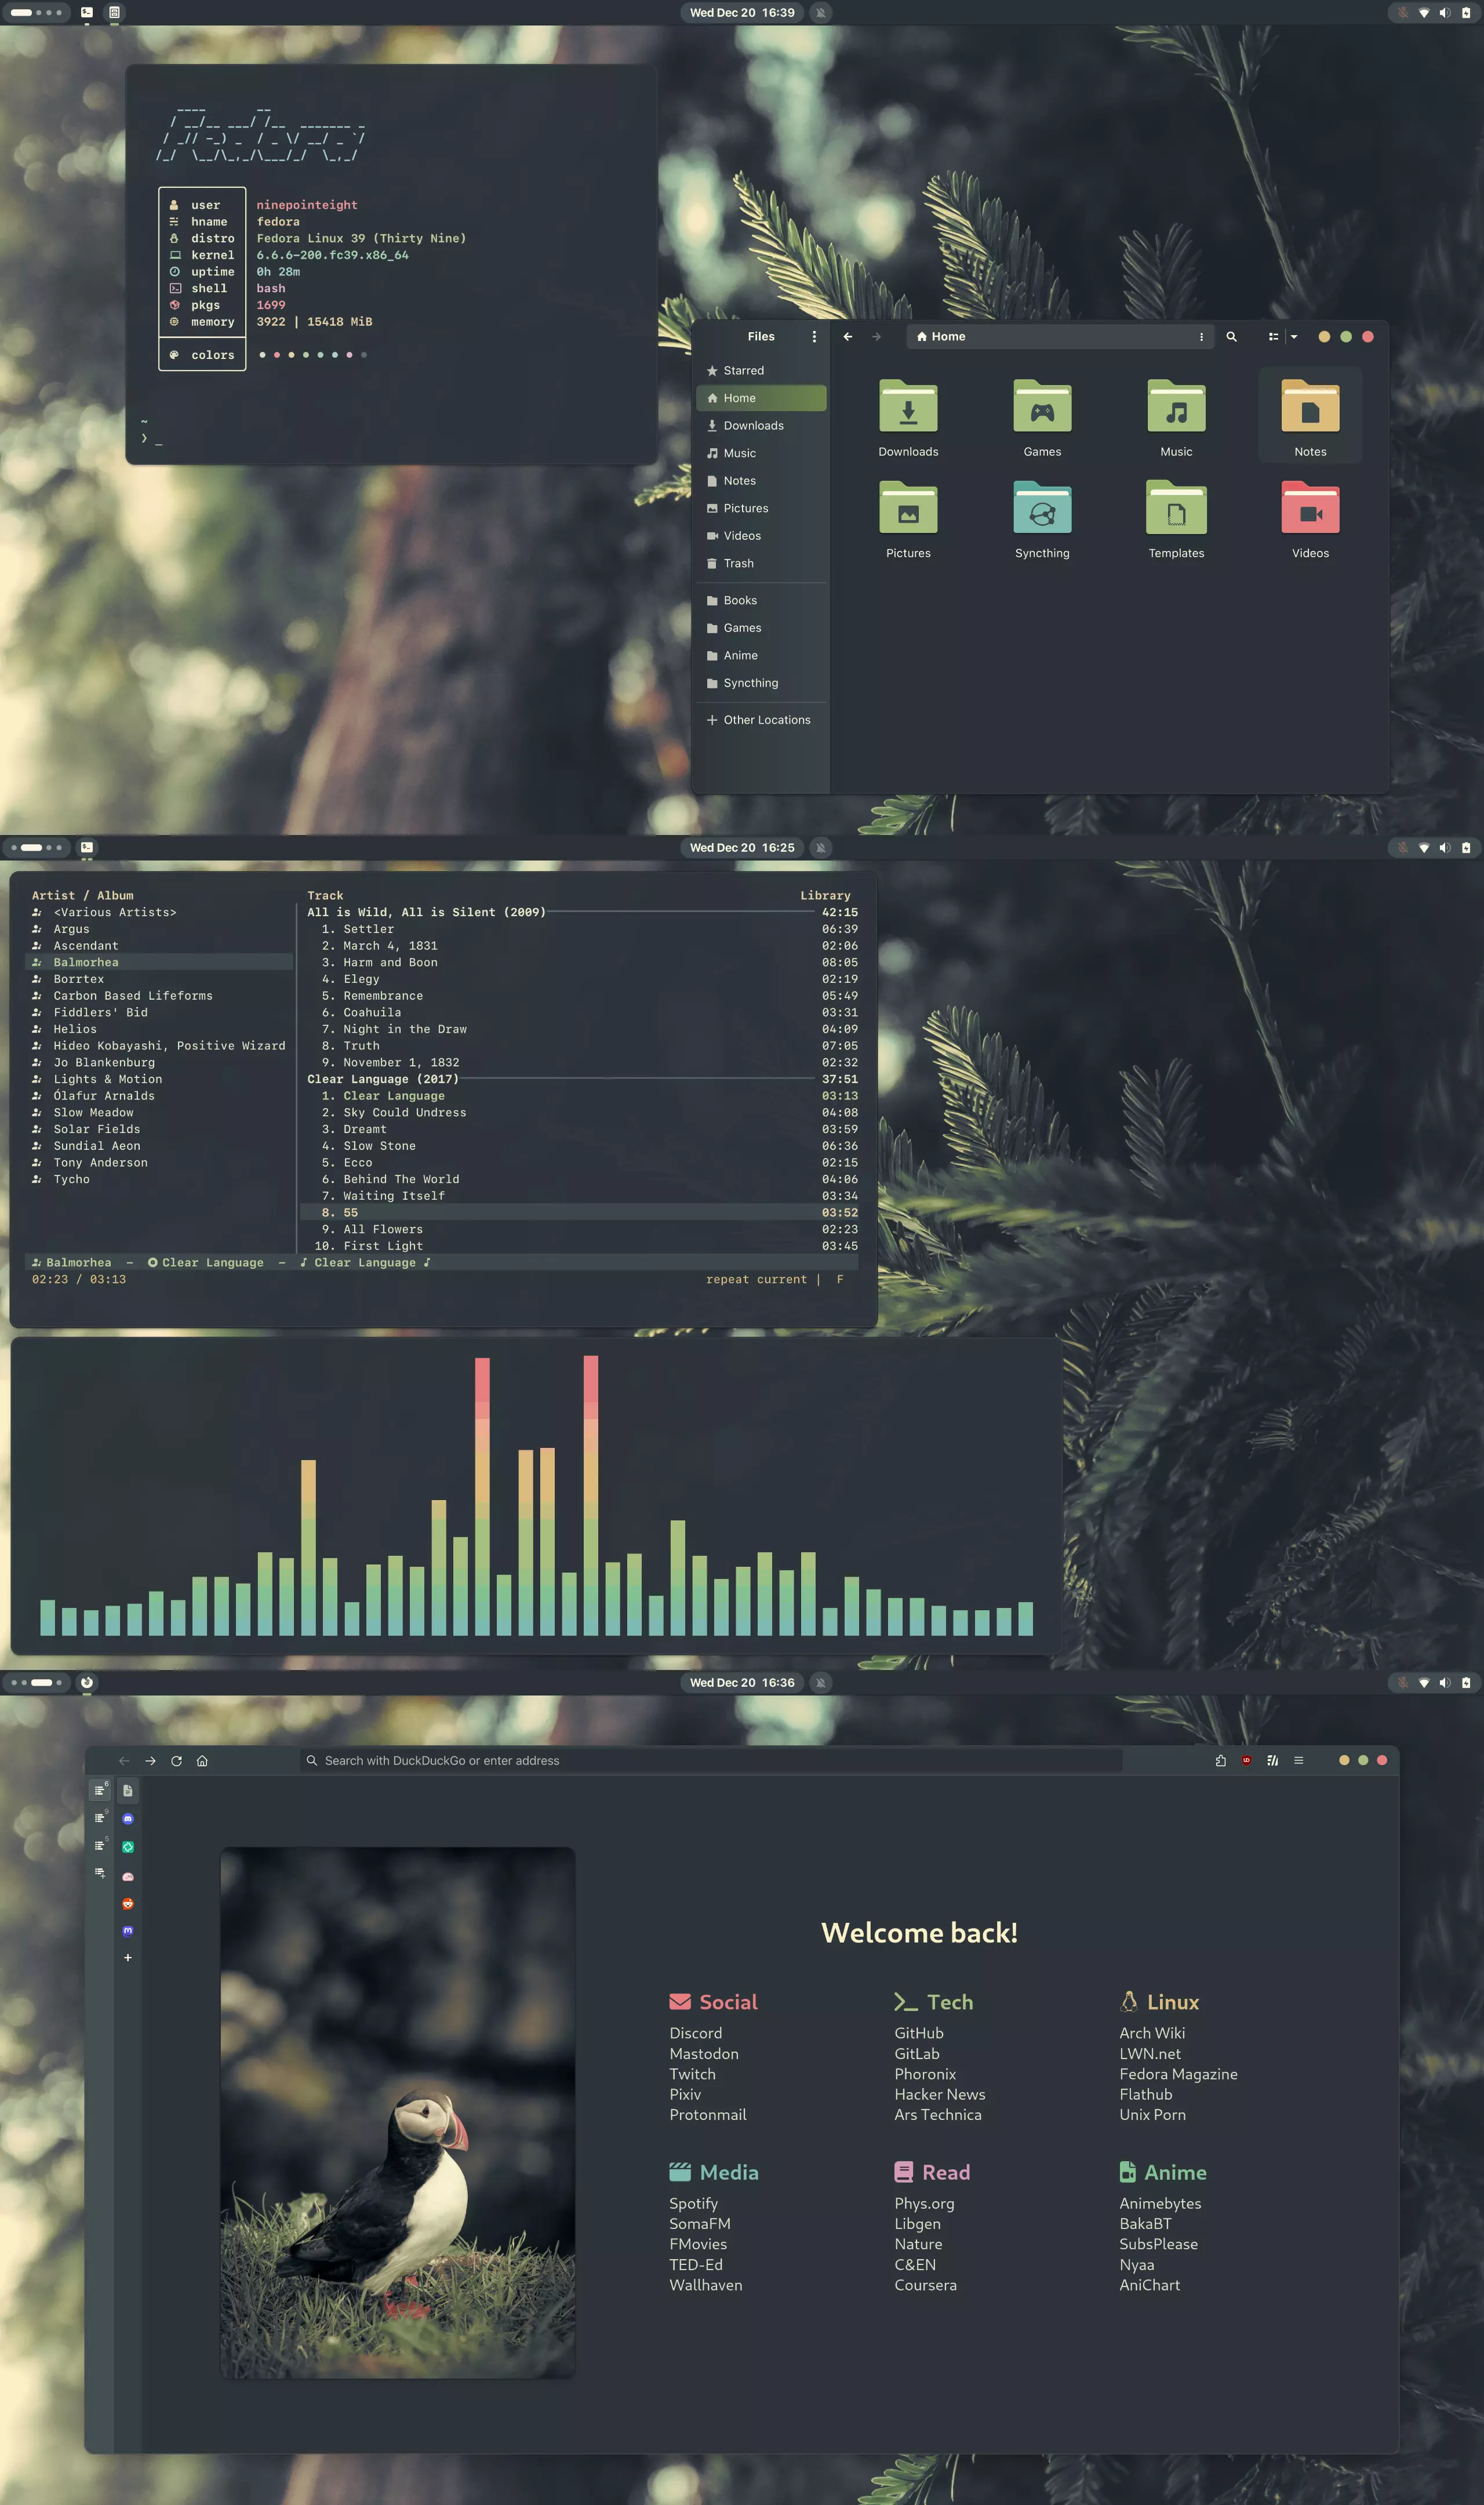Click the Files icon in the 16:39 top bar
This screenshot has width=1484, height=2505.
point(114,13)
